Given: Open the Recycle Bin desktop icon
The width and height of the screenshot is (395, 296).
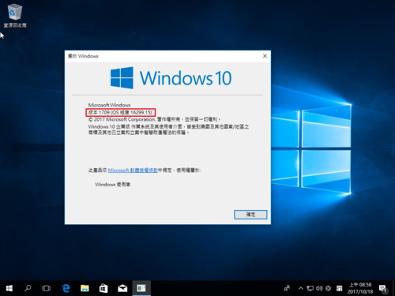Looking at the screenshot, I should coord(15,16).
